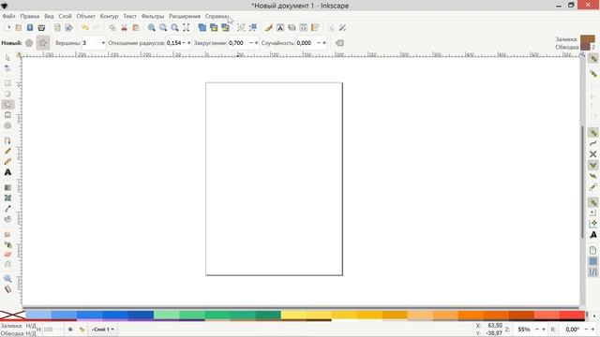This screenshot has width=600, height=337.
Task: Click the Group objects icon
Action: 241,27
